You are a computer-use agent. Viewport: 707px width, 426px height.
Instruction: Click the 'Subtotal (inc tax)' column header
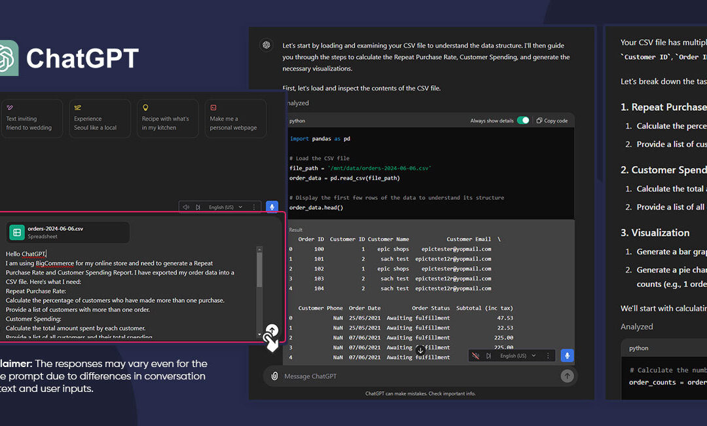tap(484, 308)
